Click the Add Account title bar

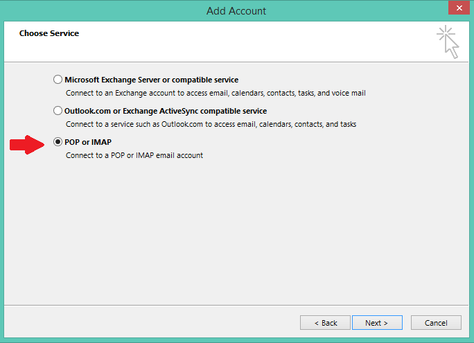click(x=236, y=11)
